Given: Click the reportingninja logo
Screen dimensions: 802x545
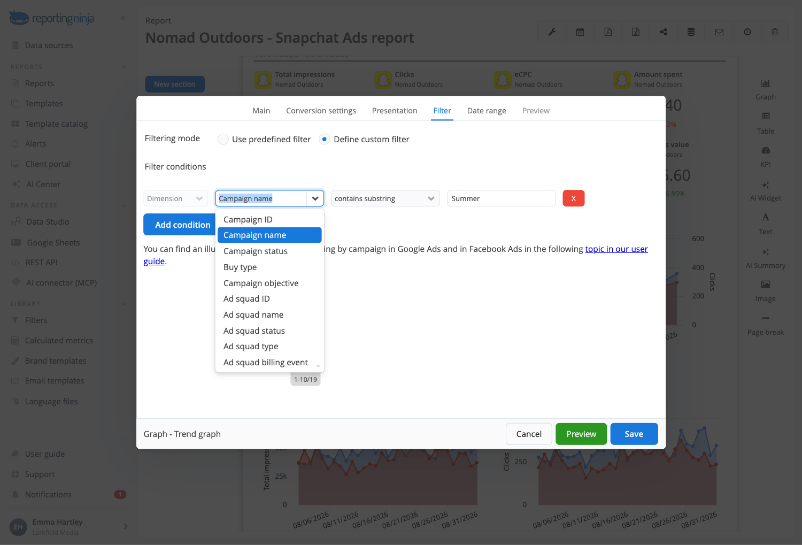Looking at the screenshot, I should coord(52,18).
